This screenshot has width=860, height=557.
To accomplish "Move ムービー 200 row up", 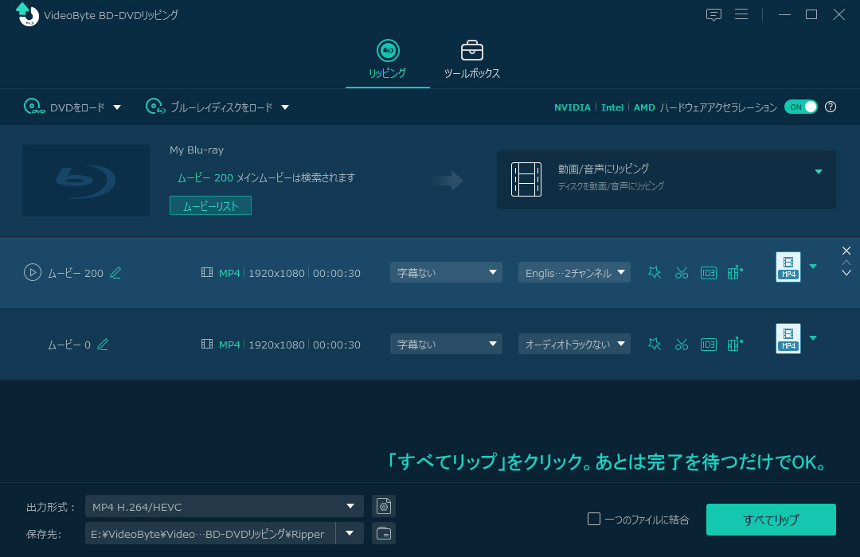I will 846,263.
